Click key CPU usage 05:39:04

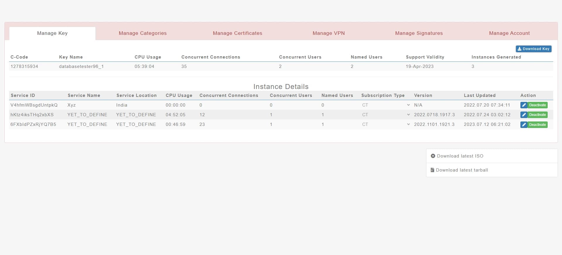pos(144,66)
